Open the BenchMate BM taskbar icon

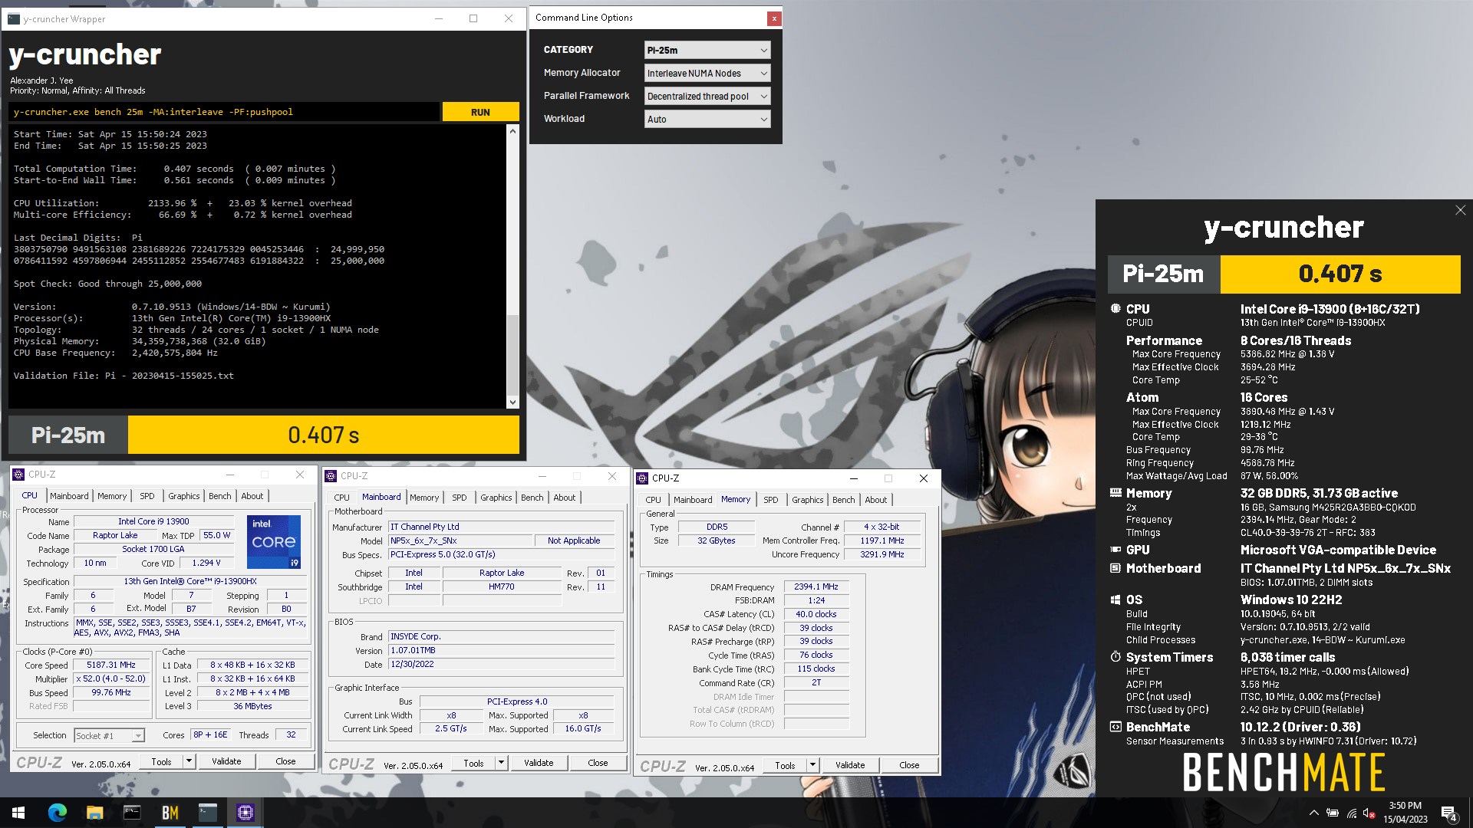click(170, 813)
